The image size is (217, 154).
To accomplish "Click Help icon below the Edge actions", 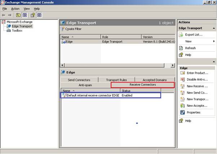I will tap(181, 121).
